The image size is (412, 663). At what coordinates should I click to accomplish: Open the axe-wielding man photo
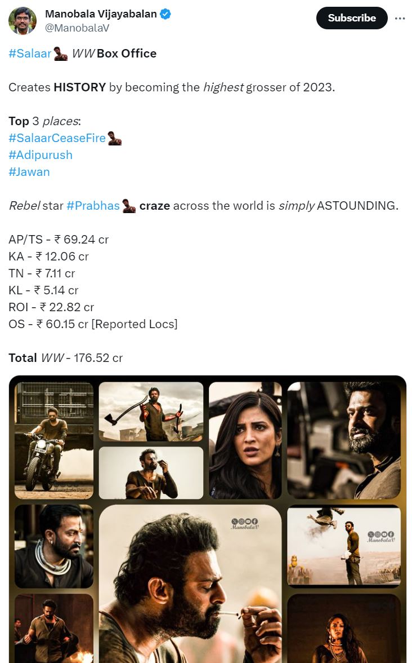151,412
